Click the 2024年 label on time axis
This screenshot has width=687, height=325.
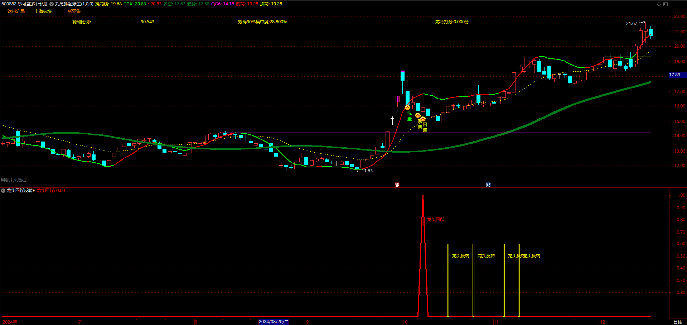tap(10, 322)
